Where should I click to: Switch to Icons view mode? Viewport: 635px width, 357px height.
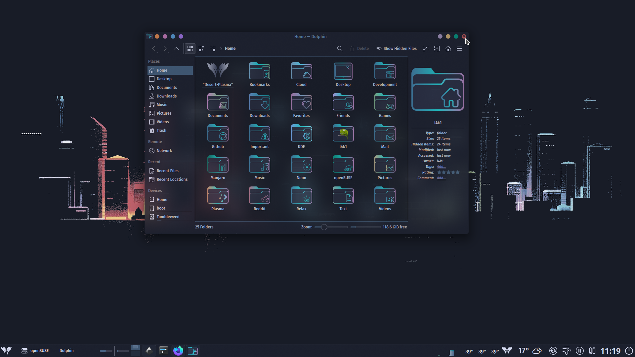[190, 49]
